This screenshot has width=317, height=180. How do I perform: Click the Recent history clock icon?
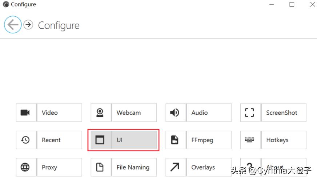coord(25,140)
